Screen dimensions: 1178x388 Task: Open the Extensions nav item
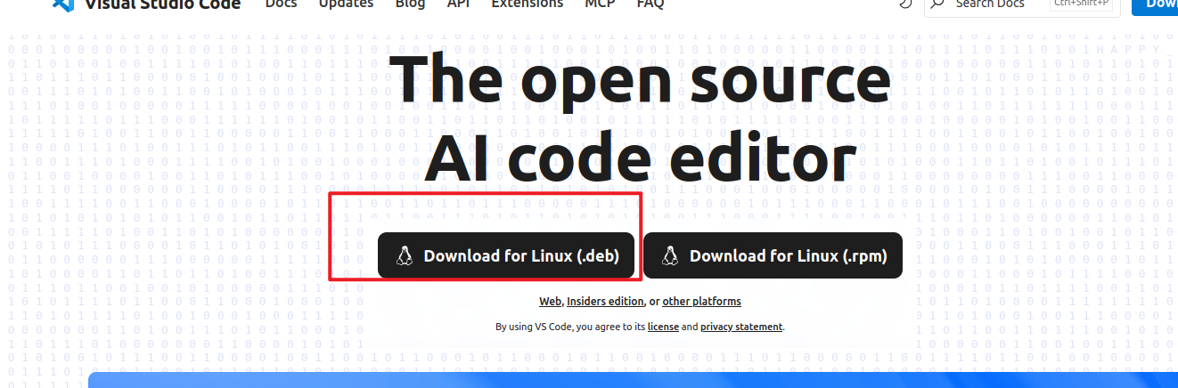coord(528,4)
